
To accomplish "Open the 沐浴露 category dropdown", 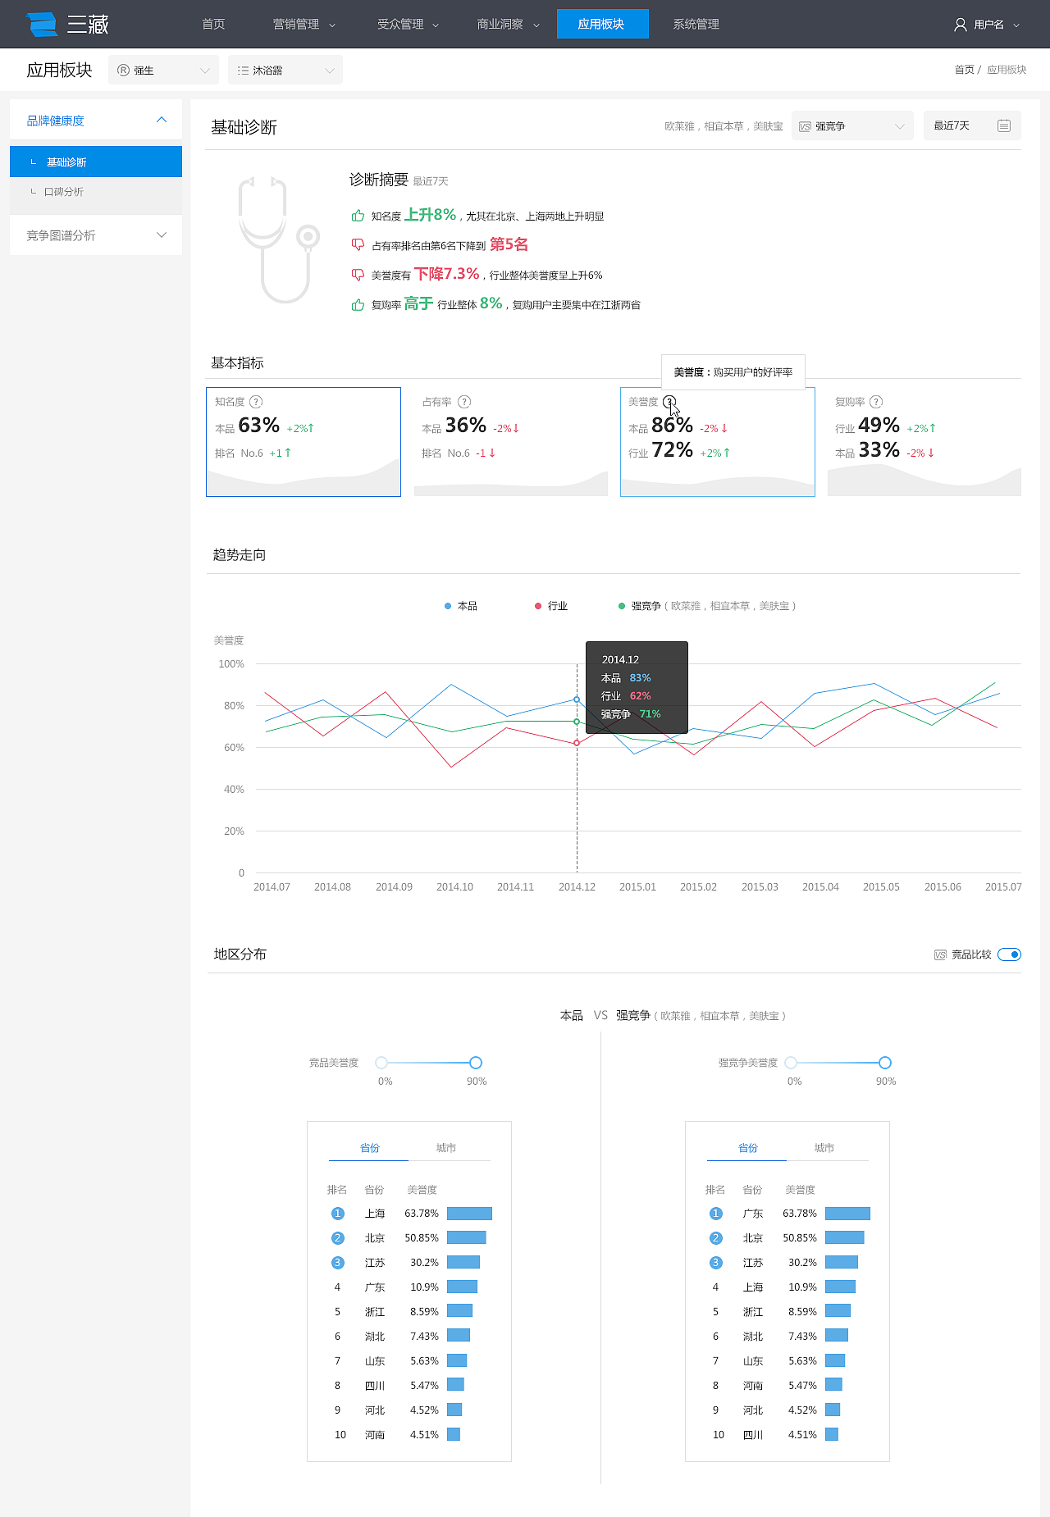I will (285, 71).
